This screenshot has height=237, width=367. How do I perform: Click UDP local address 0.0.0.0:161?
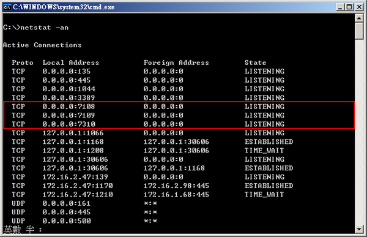coord(67,203)
